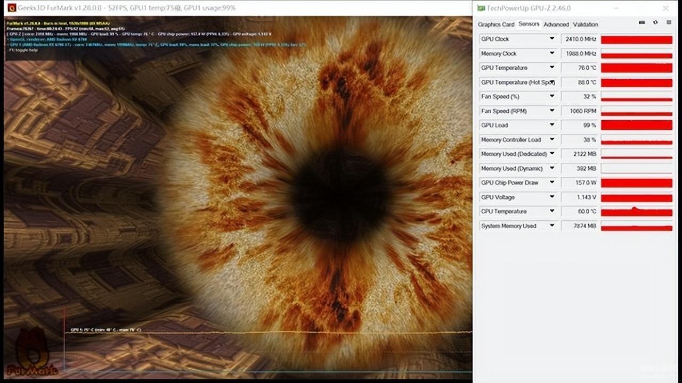Click the GPU-Z refresh icon
The width and height of the screenshot is (682, 383).
click(655, 23)
